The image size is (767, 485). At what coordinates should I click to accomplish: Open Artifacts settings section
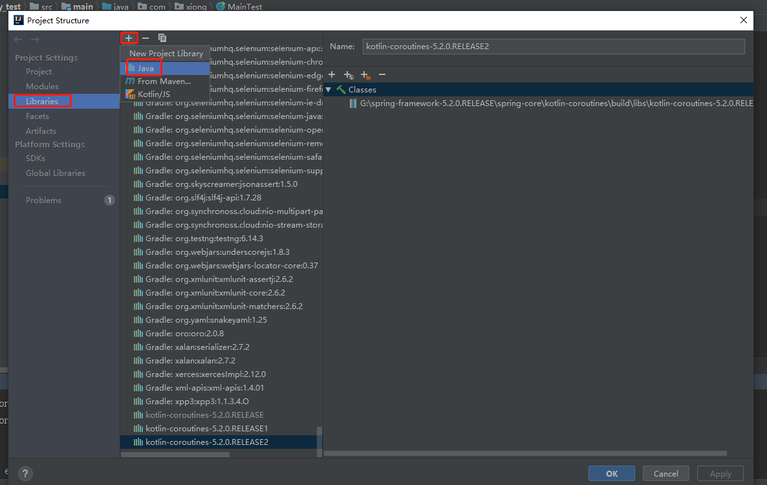(x=41, y=131)
